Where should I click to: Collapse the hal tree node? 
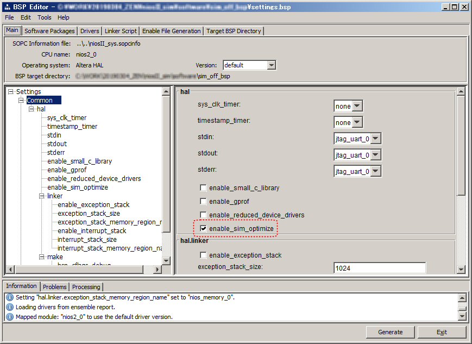[x=32, y=109]
